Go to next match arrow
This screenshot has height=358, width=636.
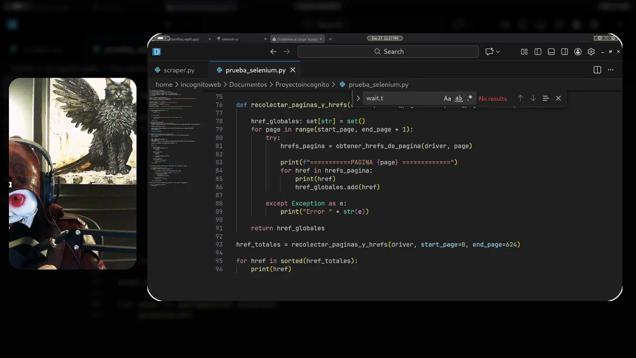pos(533,98)
